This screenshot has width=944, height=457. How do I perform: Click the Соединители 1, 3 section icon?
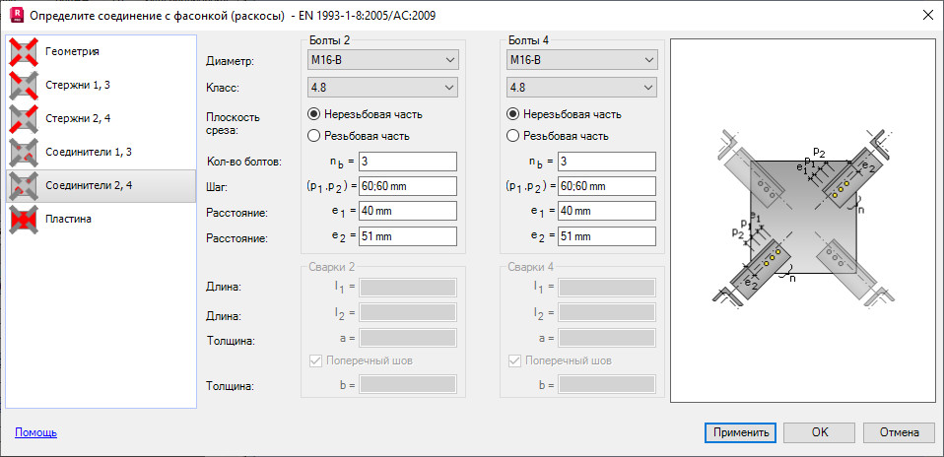pos(24,152)
